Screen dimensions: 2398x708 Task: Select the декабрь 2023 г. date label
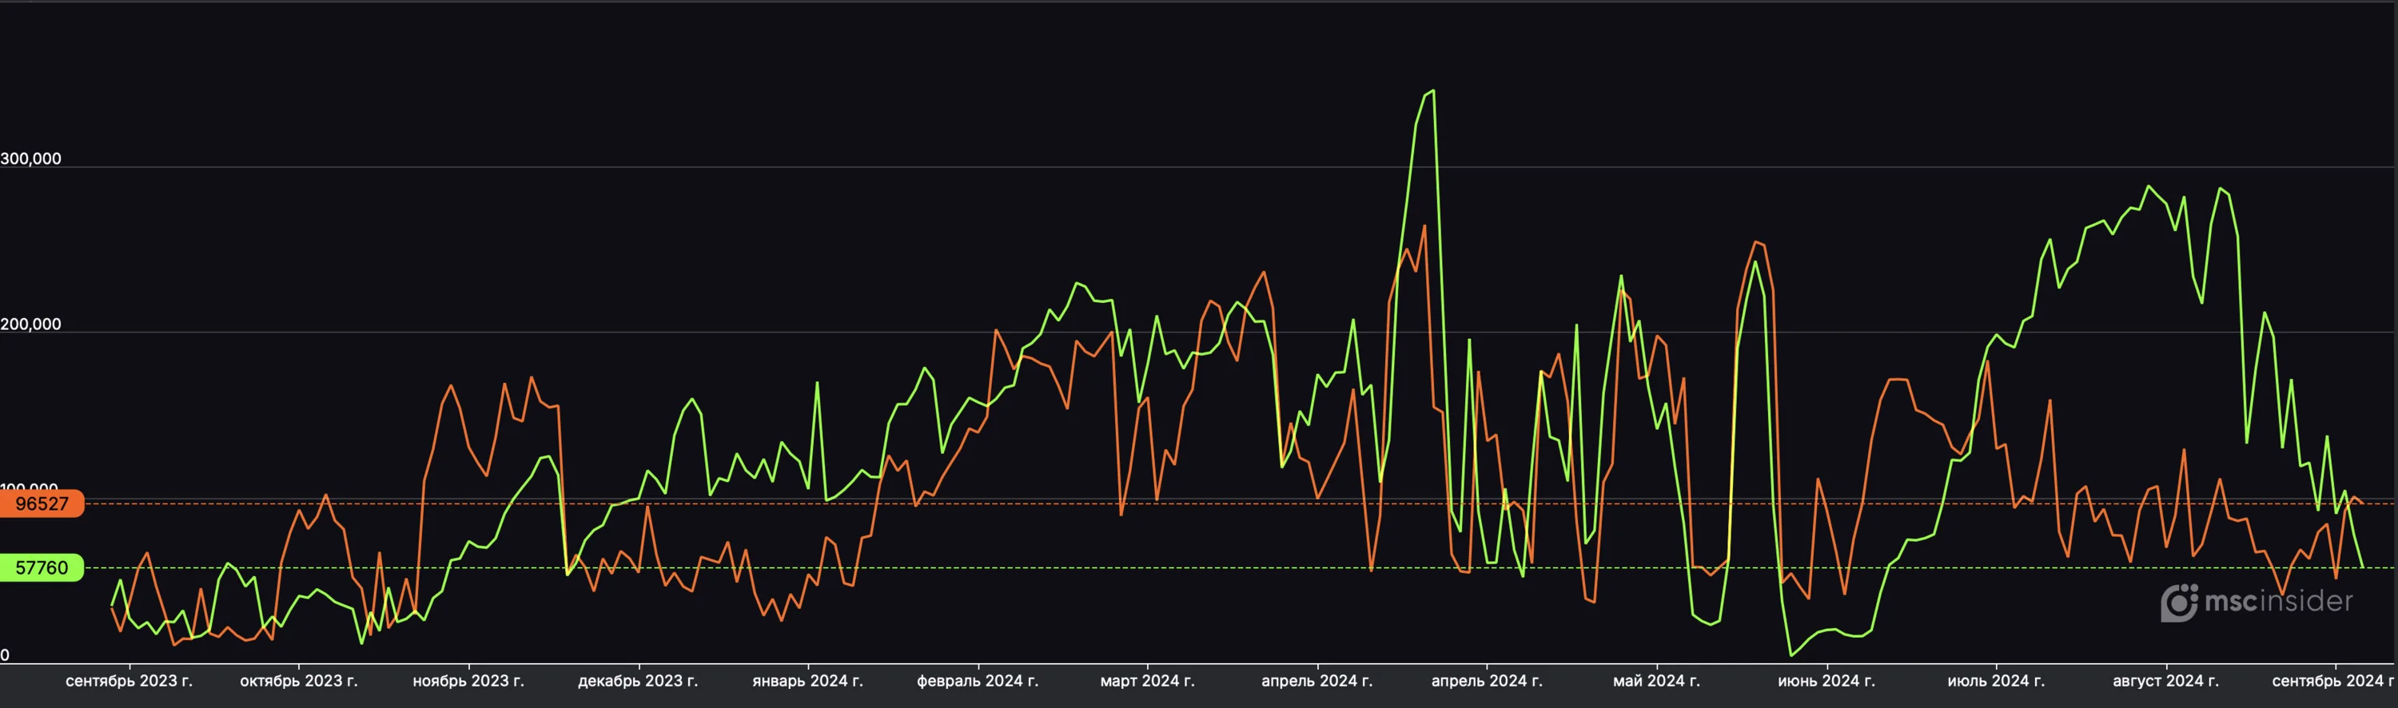point(638,681)
